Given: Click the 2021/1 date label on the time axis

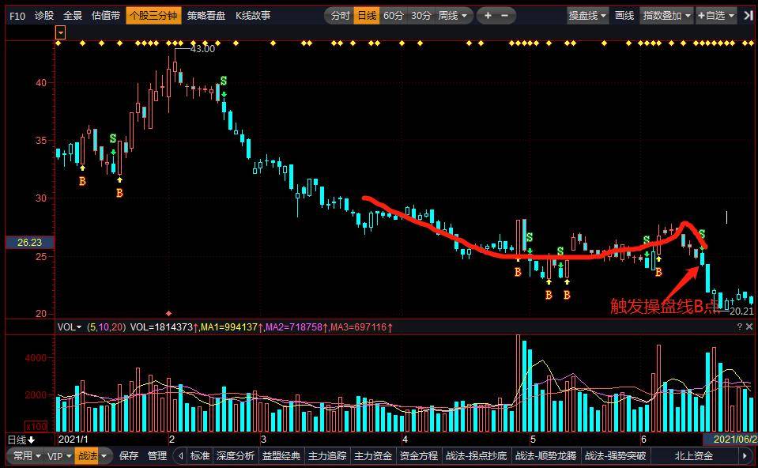Looking at the screenshot, I should 73,440.
